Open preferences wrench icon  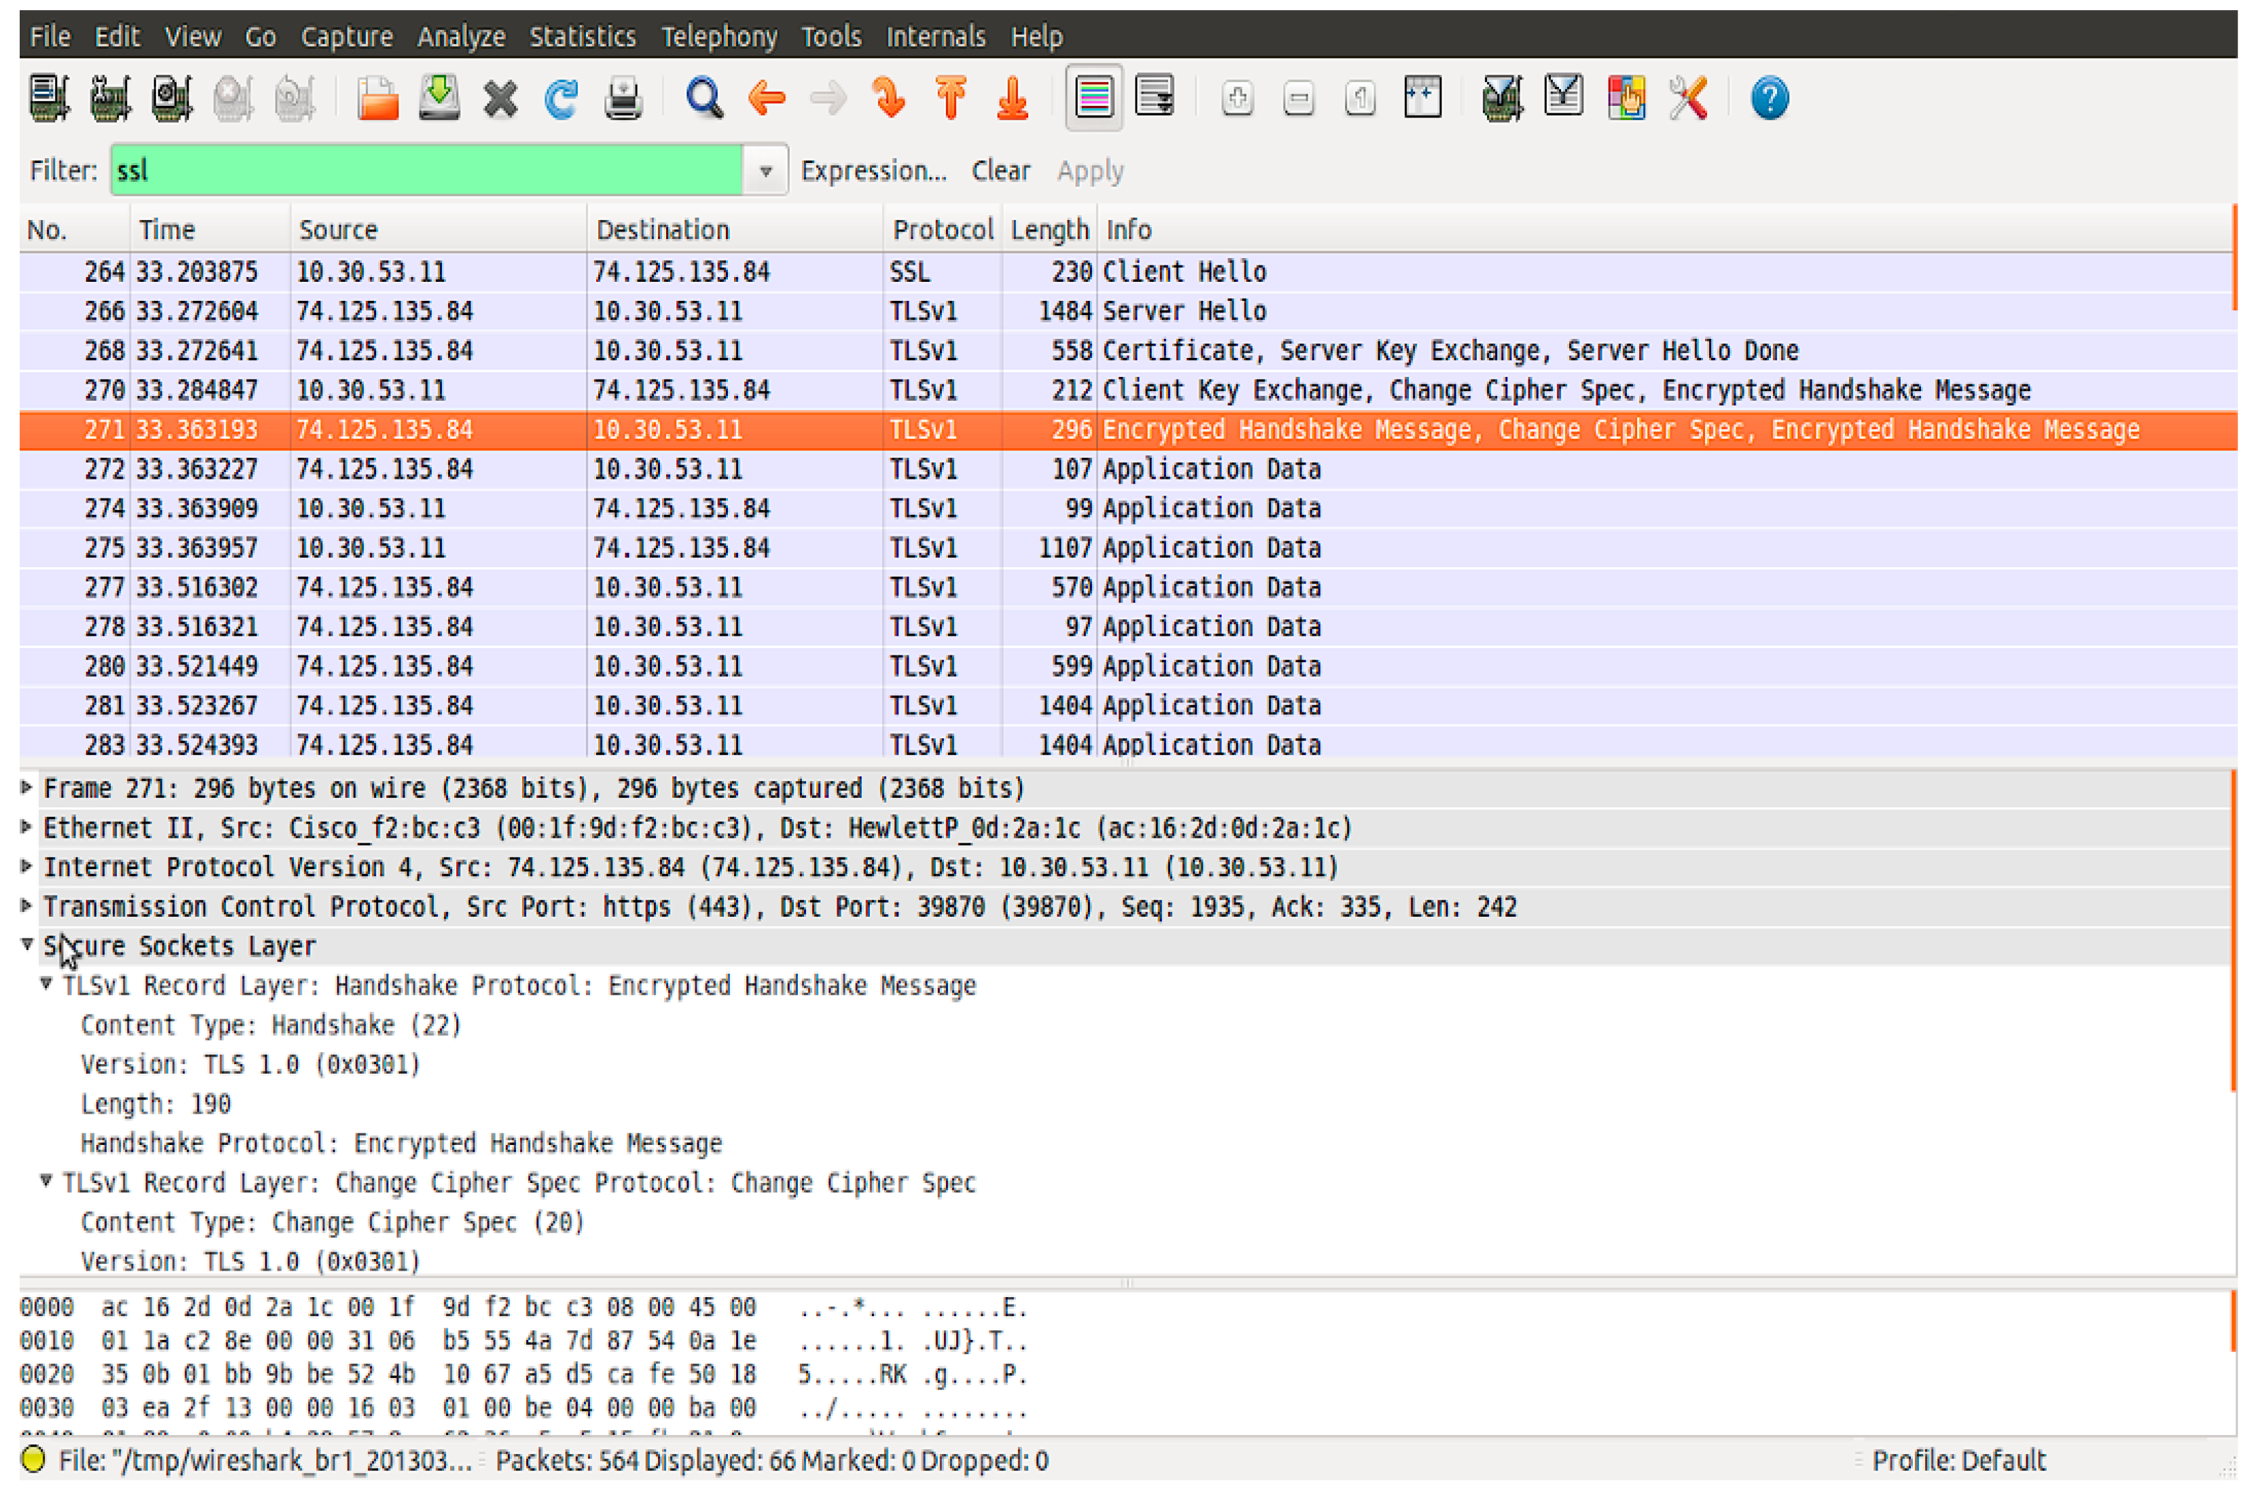click(1688, 98)
